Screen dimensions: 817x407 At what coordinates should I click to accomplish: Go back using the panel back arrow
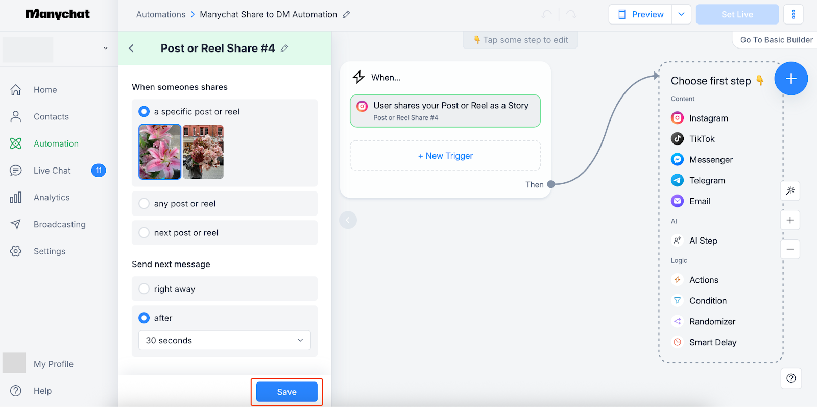131,49
